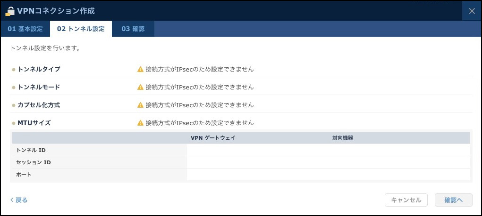The image size is (482, 216).
Task: Click the トンネル ID field under 対向機器
Action: click(399, 150)
